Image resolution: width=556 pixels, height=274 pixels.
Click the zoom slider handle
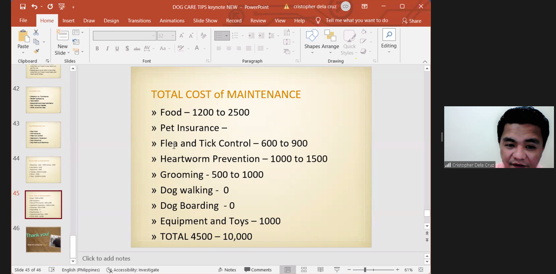(365, 270)
